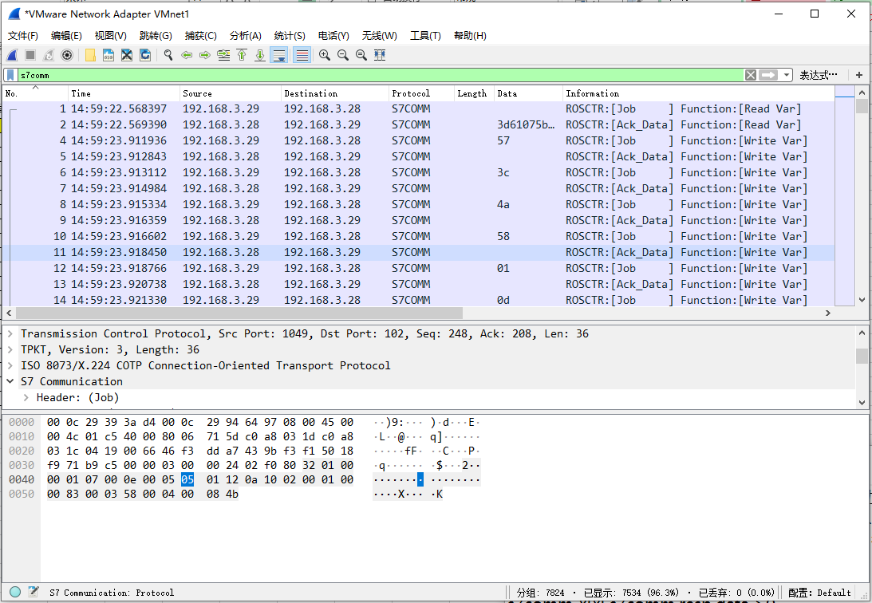Go back in packet history
Viewport: 872px width, 603px height.
(x=187, y=55)
